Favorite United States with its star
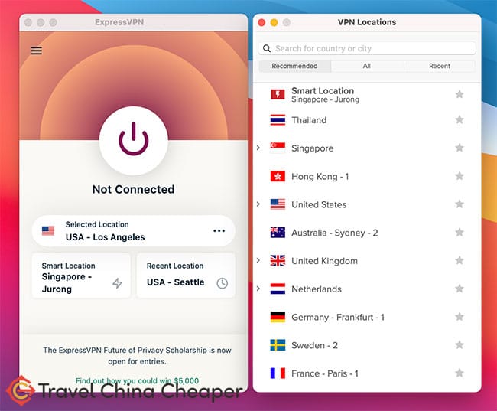 pos(460,204)
